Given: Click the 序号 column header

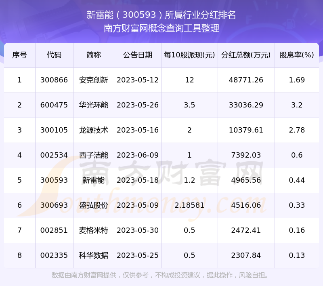Looking at the screenshot, I should [19, 55].
